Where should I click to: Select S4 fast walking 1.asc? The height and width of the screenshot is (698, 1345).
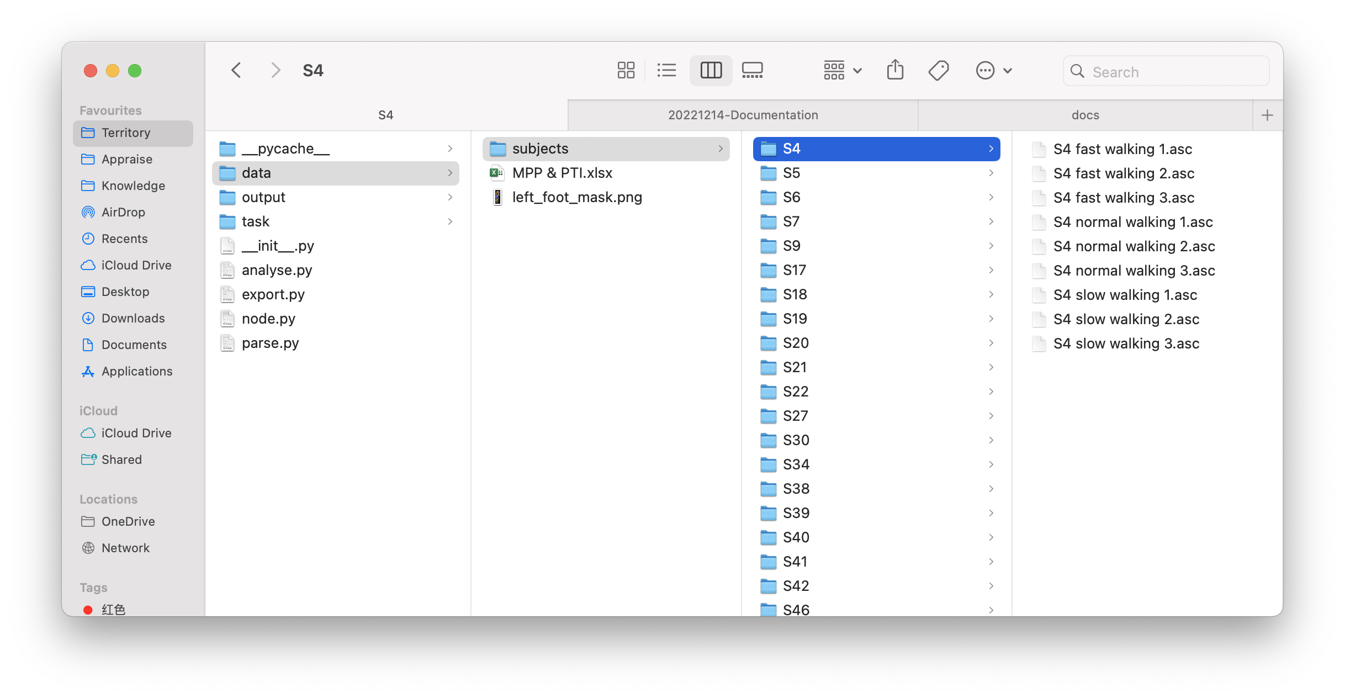click(1147, 149)
